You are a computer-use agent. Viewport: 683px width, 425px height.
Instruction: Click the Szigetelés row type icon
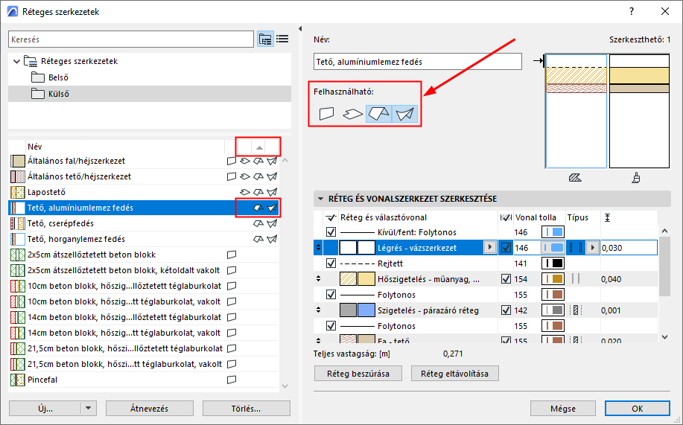[x=576, y=310]
